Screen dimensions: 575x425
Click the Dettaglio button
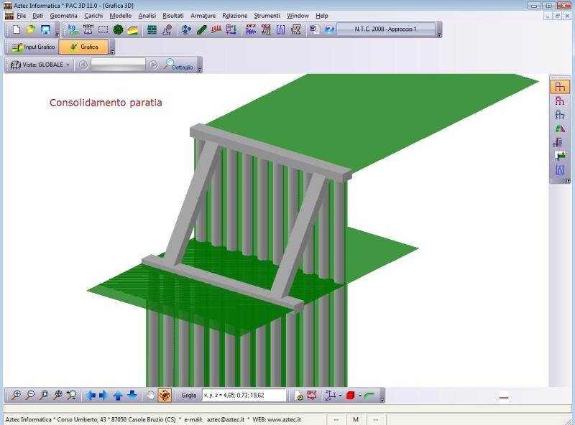coord(178,65)
